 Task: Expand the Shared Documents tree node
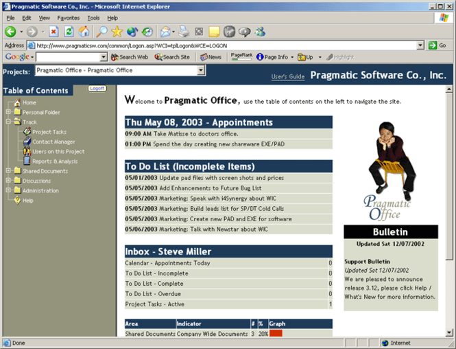click(8, 170)
